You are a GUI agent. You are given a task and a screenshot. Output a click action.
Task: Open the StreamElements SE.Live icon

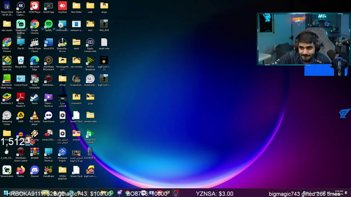point(63,45)
